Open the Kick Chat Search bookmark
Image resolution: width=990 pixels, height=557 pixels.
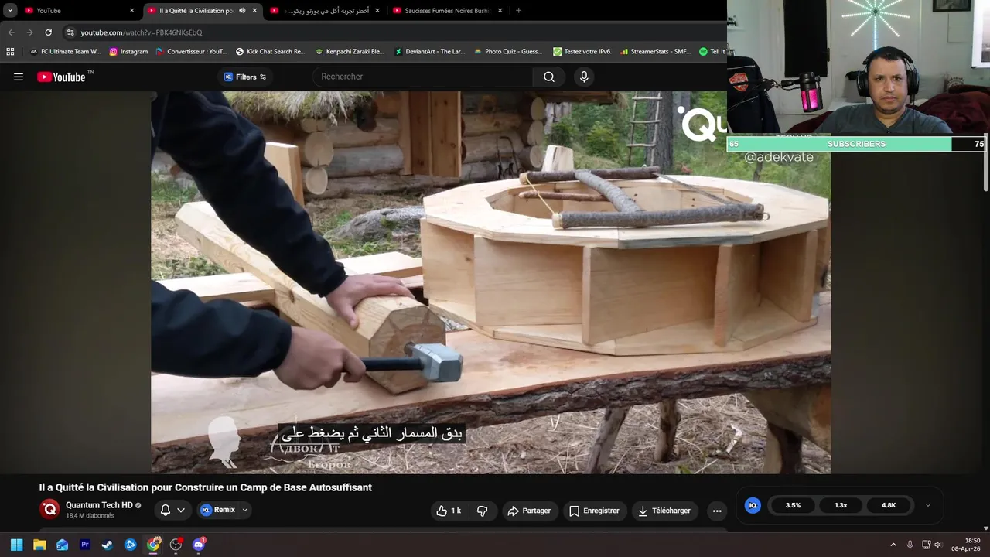click(270, 52)
